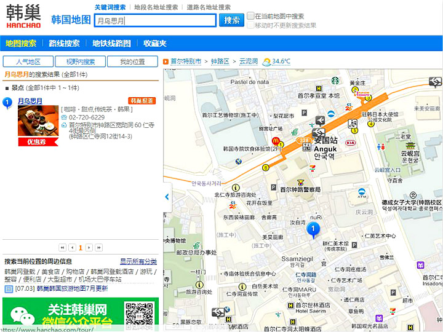Open the 收藏夹 favorites menu

155,43
